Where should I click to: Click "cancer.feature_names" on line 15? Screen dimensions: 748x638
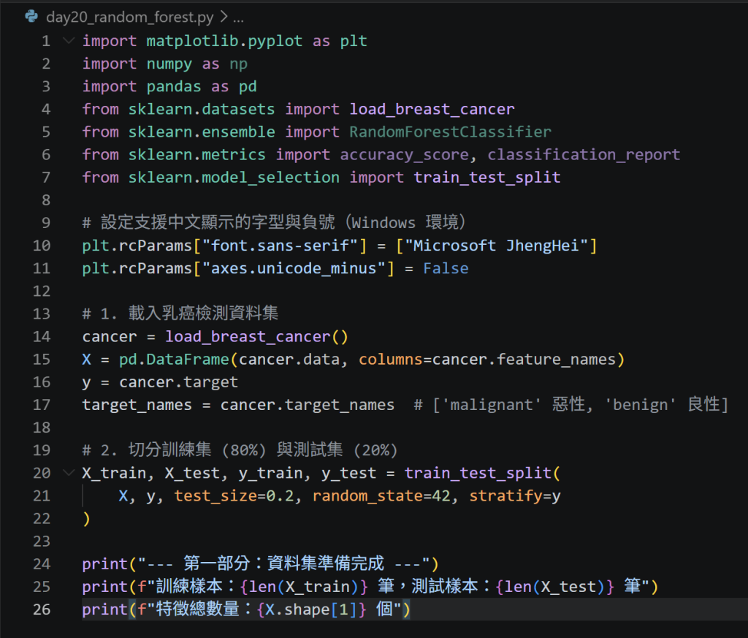(x=524, y=360)
